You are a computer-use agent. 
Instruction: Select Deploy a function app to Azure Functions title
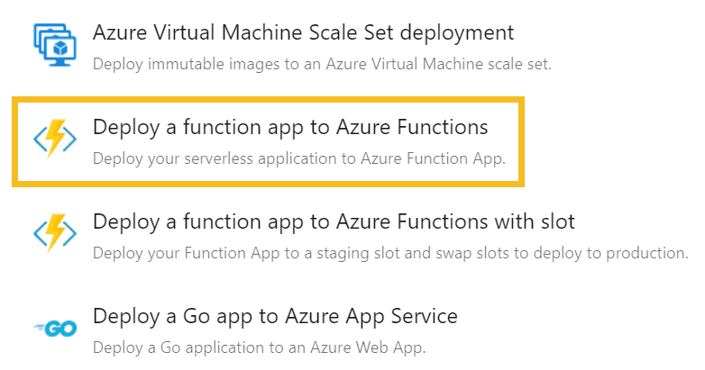coord(290,128)
